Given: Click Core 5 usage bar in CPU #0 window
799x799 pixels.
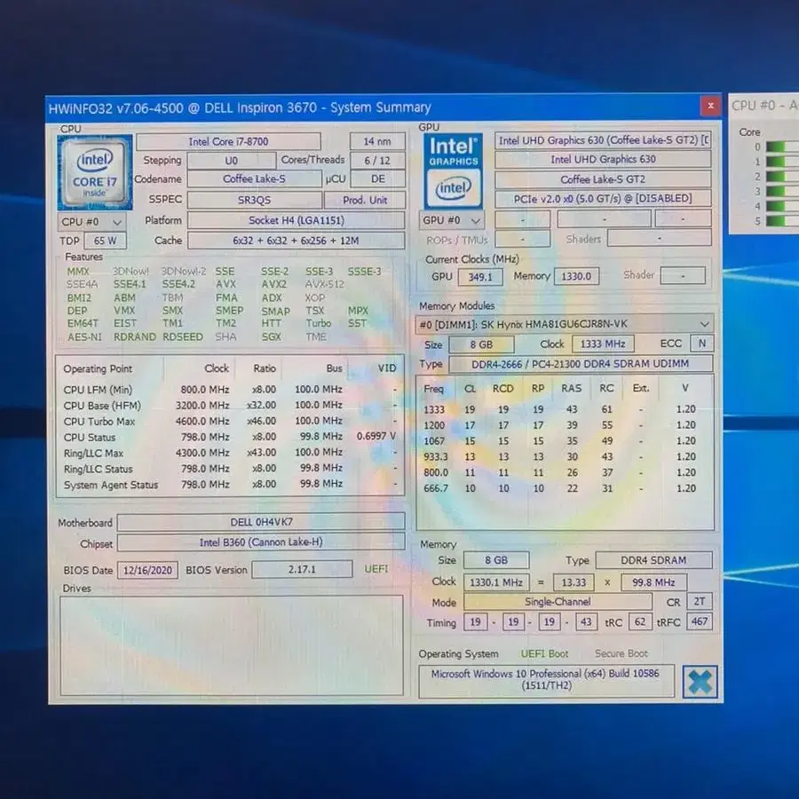Looking at the screenshot, I should point(782,221).
